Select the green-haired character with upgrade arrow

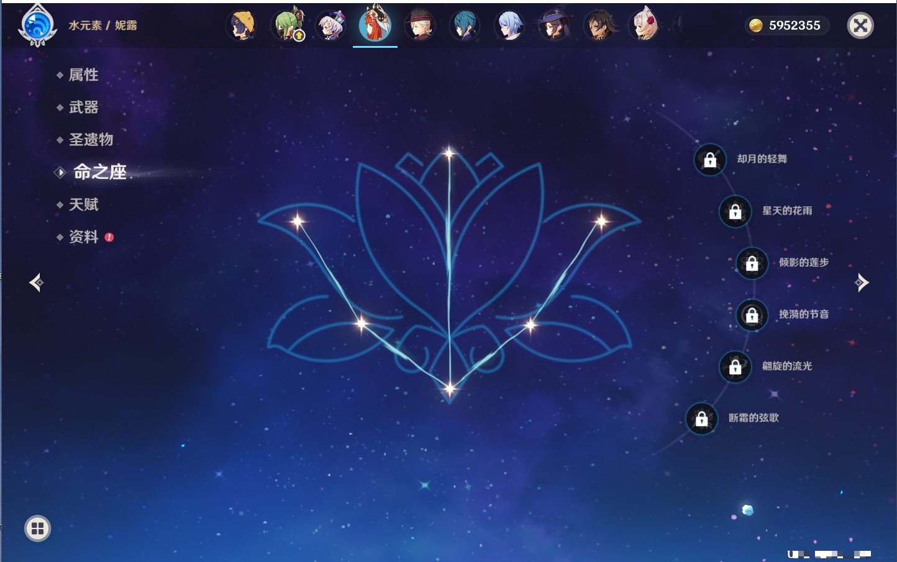288,25
